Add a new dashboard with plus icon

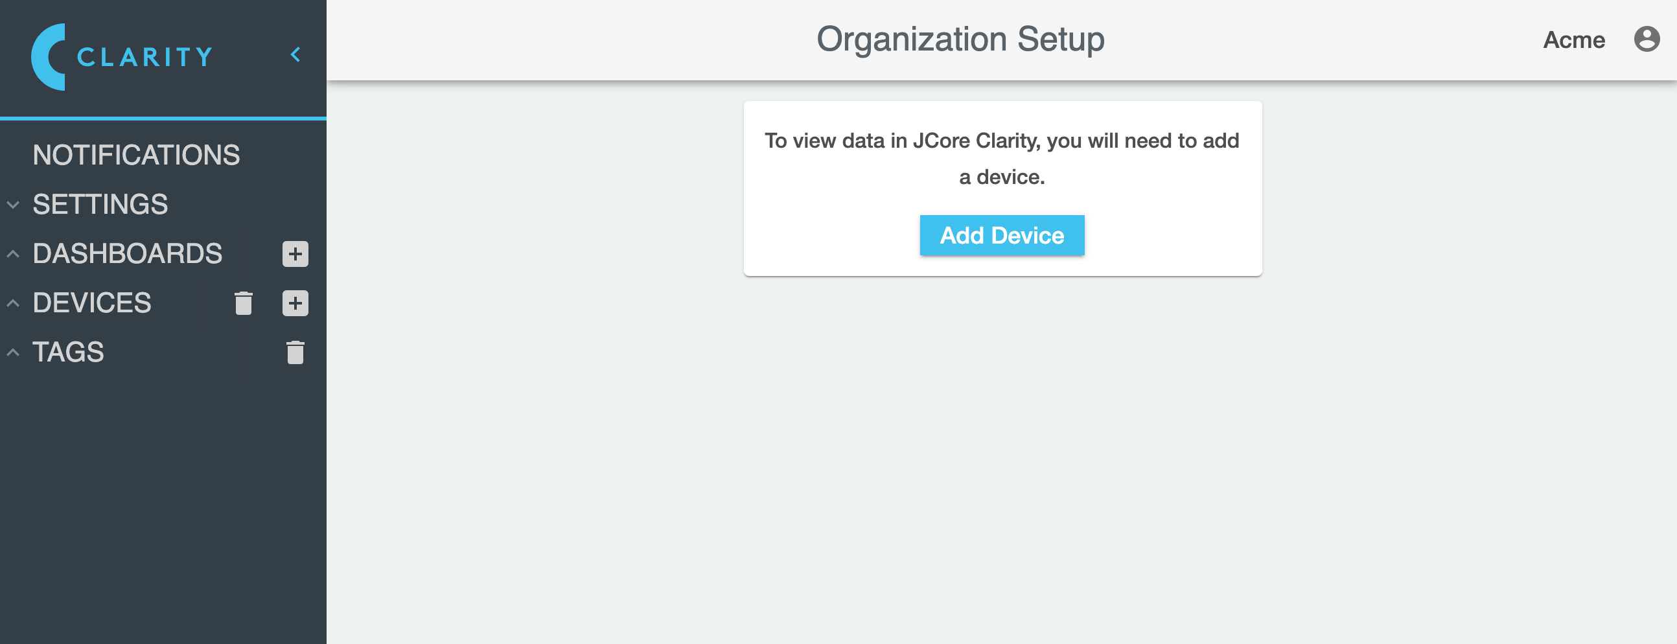click(x=295, y=254)
